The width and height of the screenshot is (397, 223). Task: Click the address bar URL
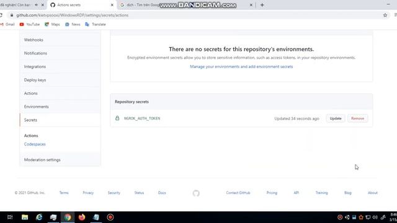72,15
